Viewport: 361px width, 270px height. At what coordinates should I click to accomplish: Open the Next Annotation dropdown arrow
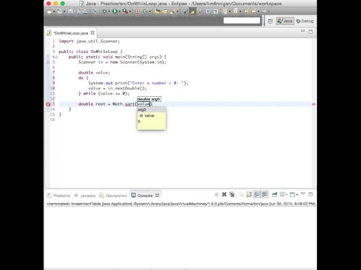(x=230, y=11)
